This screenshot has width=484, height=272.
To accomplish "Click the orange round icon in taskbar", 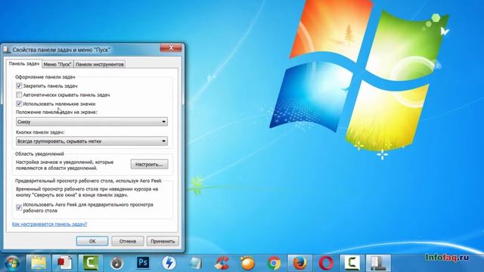I will tap(247, 264).
